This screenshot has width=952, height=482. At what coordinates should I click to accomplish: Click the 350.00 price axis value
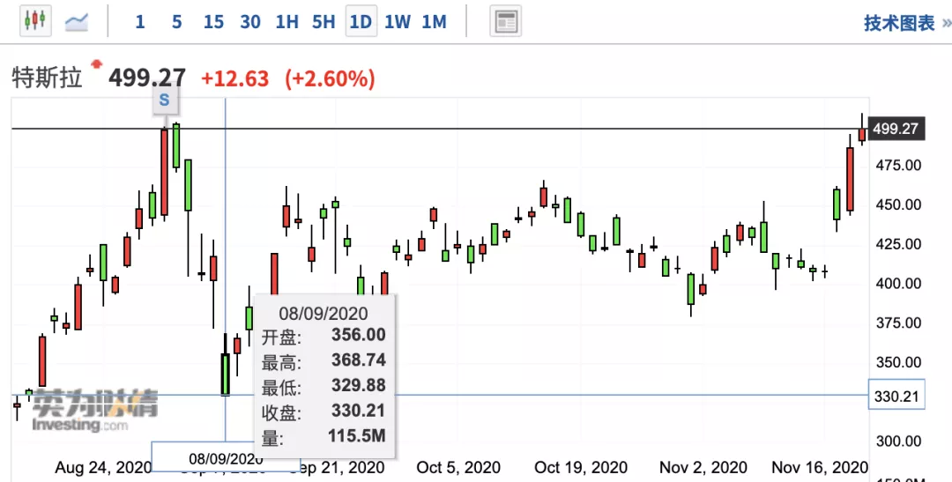point(897,362)
